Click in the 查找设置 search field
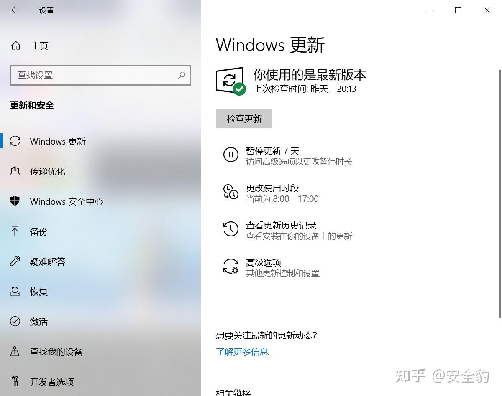This screenshot has height=396, width=502. pyautogui.click(x=100, y=75)
